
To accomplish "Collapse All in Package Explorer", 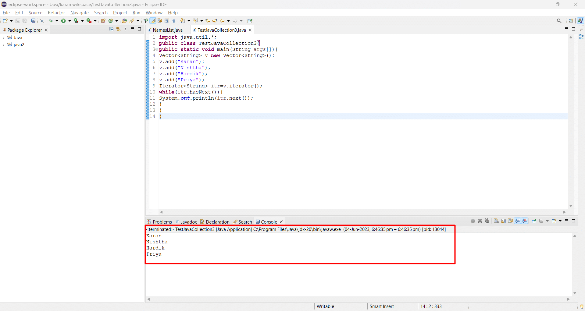I will point(111,29).
